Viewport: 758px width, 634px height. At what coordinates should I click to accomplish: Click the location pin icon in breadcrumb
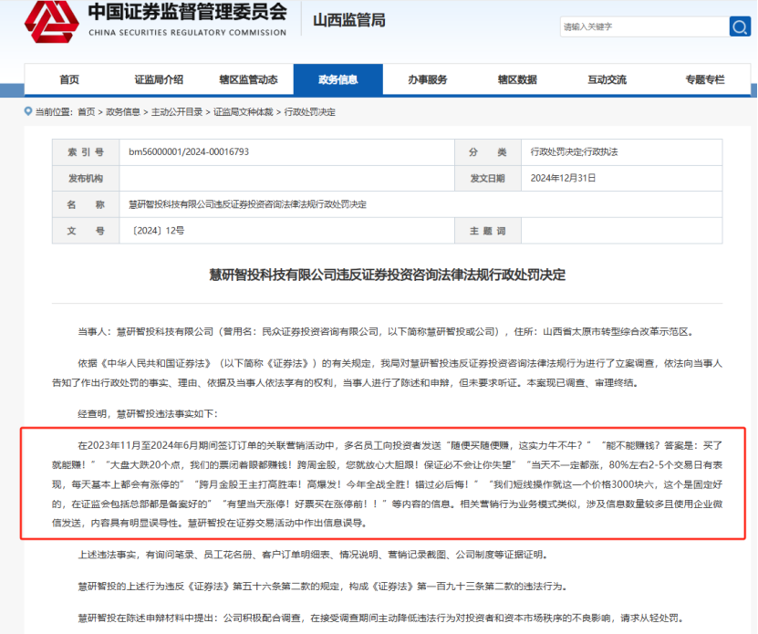(x=27, y=112)
